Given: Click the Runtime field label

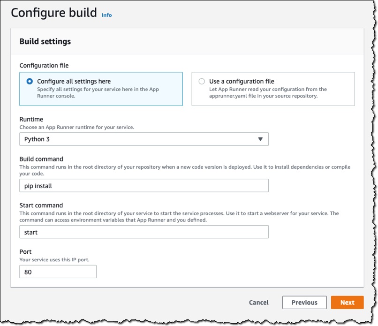Looking at the screenshot, I should click(31, 119).
